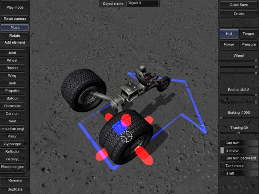The image size is (259, 194).
Task: Switch to the Pressure tab
Action: click(248, 45)
